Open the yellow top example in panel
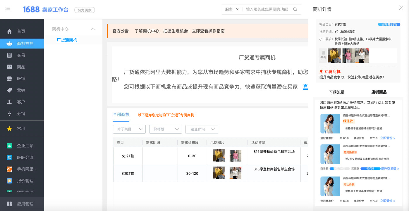The height and width of the screenshot is (211, 409). click(x=335, y=56)
